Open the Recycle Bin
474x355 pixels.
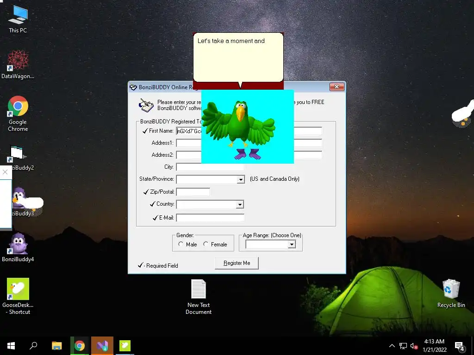[451, 293]
